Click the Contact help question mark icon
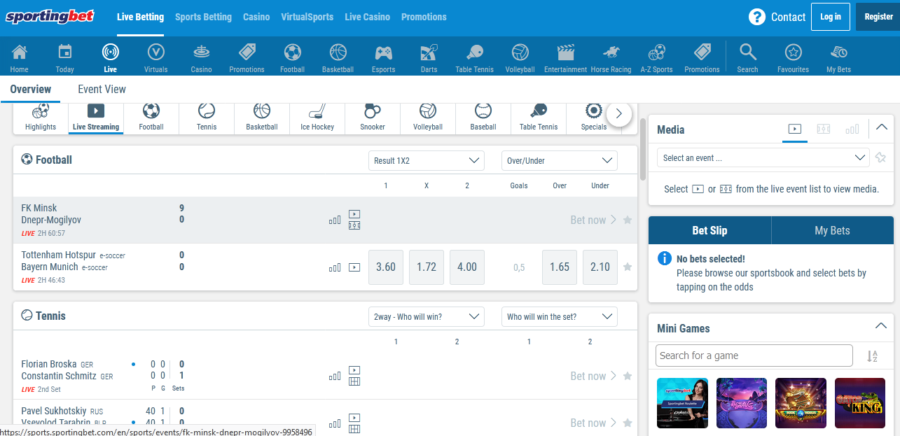Screen dimensions: 900x436 click(x=756, y=17)
